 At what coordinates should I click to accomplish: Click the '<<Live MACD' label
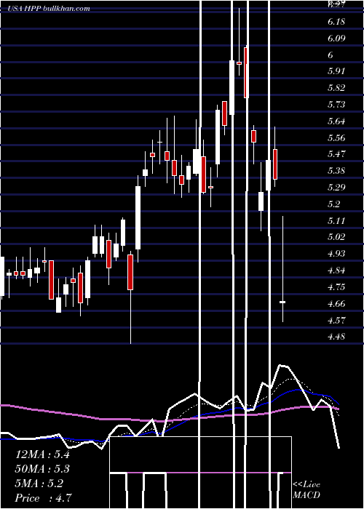point(306,489)
